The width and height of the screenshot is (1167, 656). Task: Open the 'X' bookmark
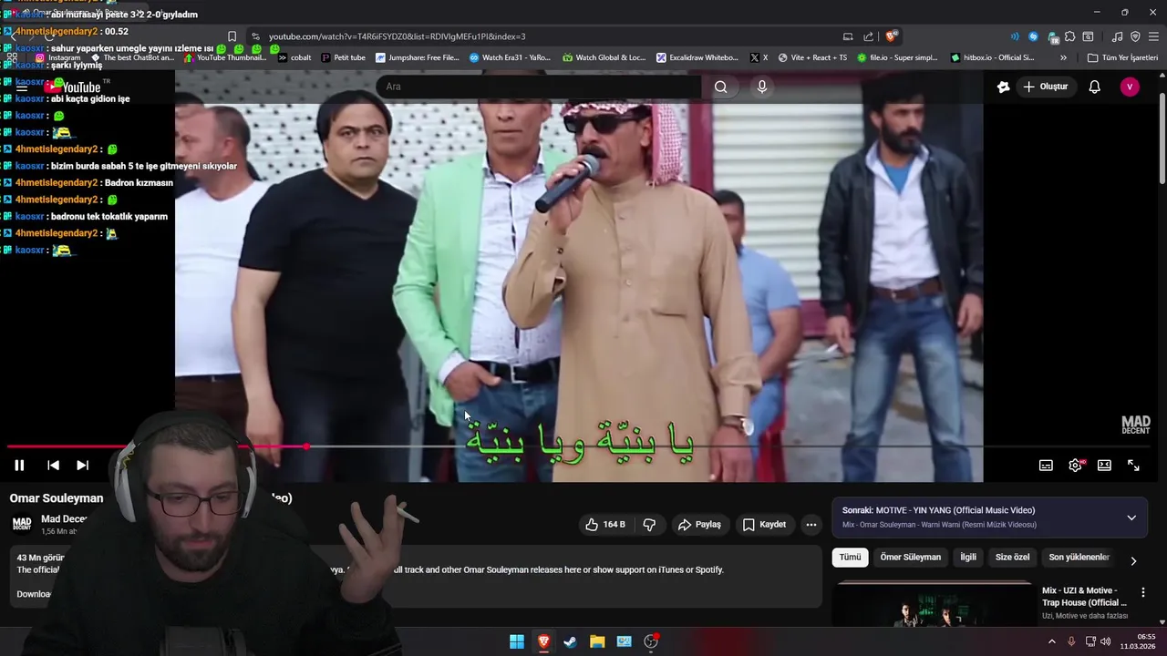pos(759,57)
